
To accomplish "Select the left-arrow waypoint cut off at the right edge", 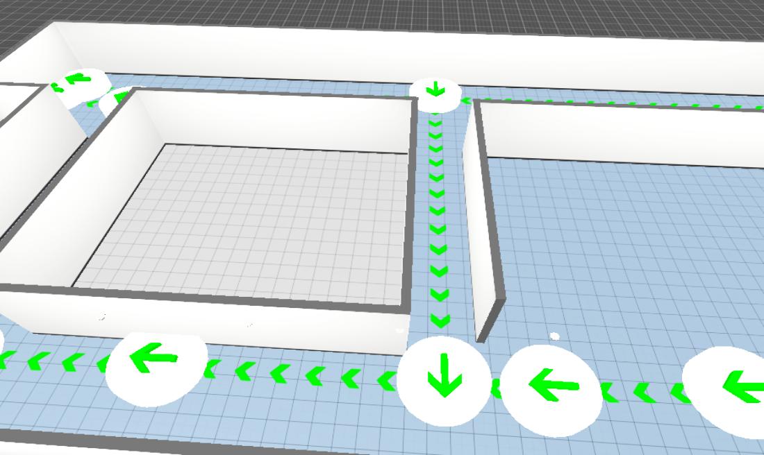I will [x=729, y=388].
